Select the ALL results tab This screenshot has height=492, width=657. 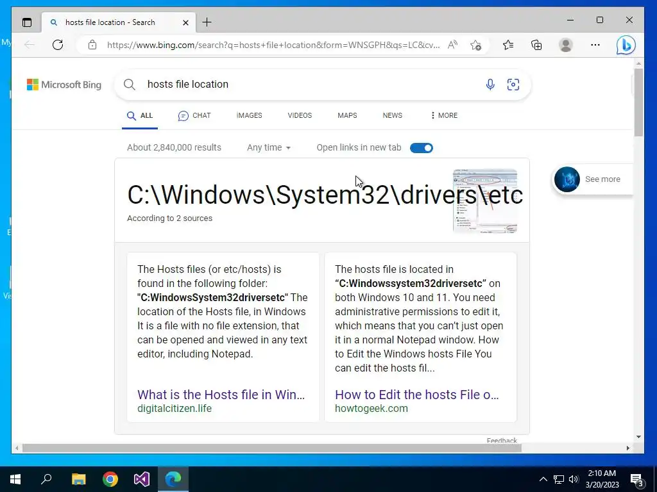pos(140,115)
